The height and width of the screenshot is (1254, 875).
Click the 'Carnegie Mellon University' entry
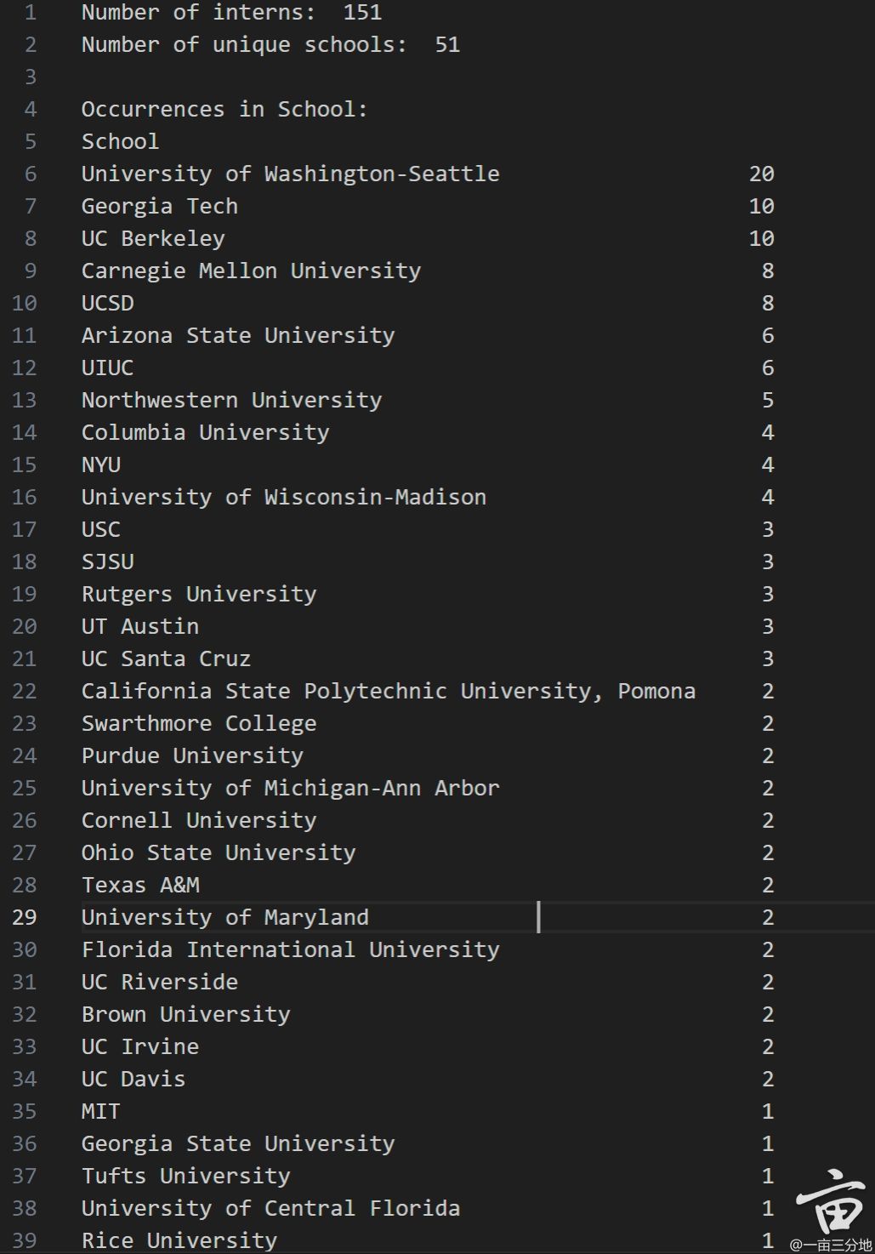tap(251, 271)
